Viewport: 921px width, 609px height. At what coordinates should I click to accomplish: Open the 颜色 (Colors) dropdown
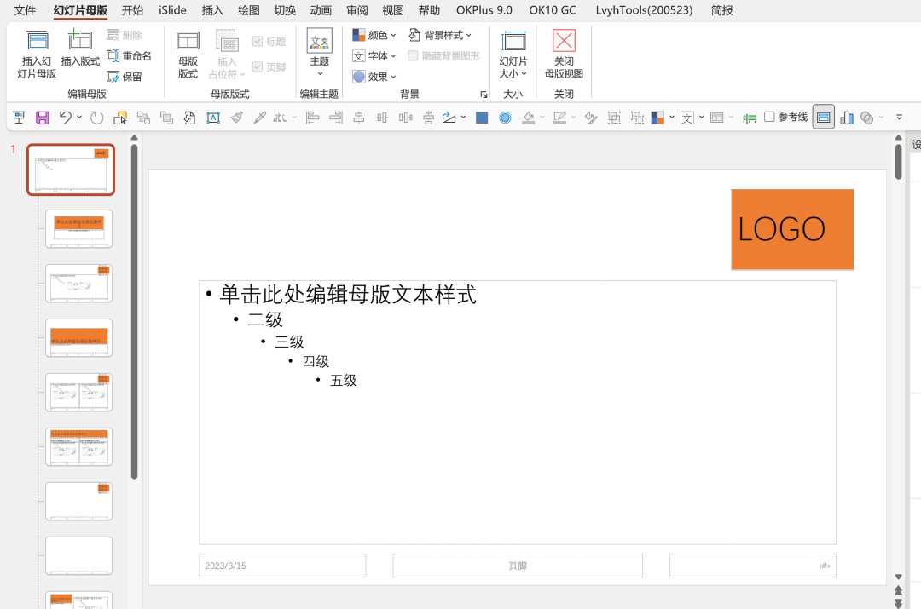[374, 35]
